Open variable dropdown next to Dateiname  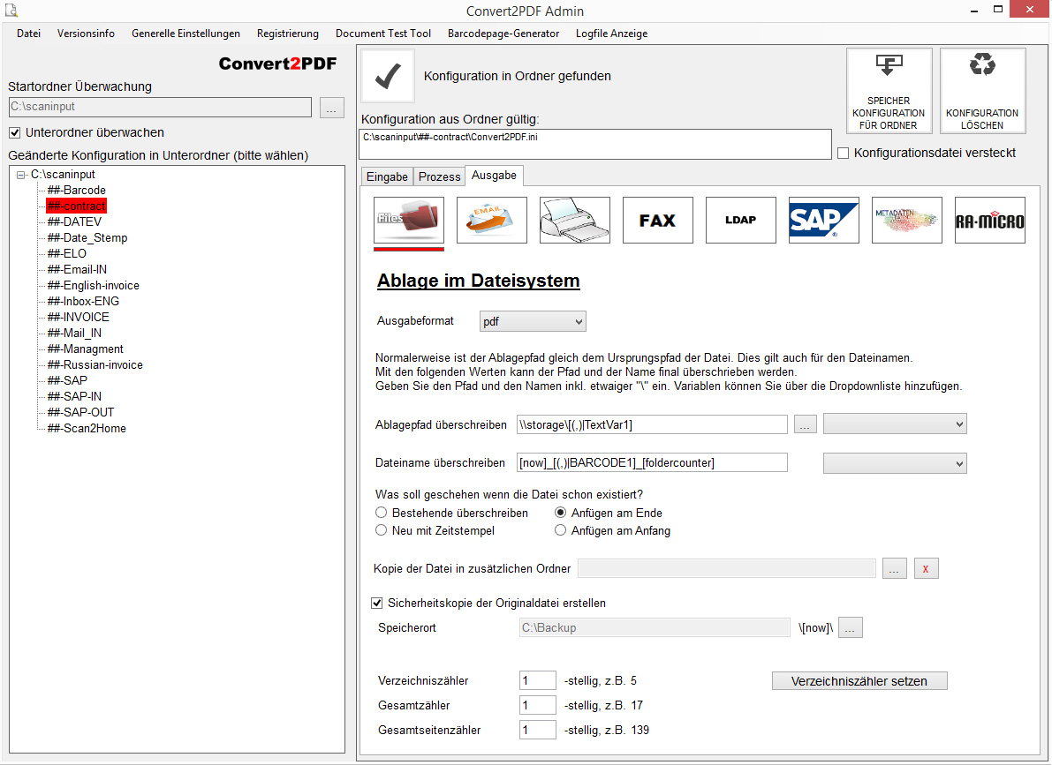[895, 463]
